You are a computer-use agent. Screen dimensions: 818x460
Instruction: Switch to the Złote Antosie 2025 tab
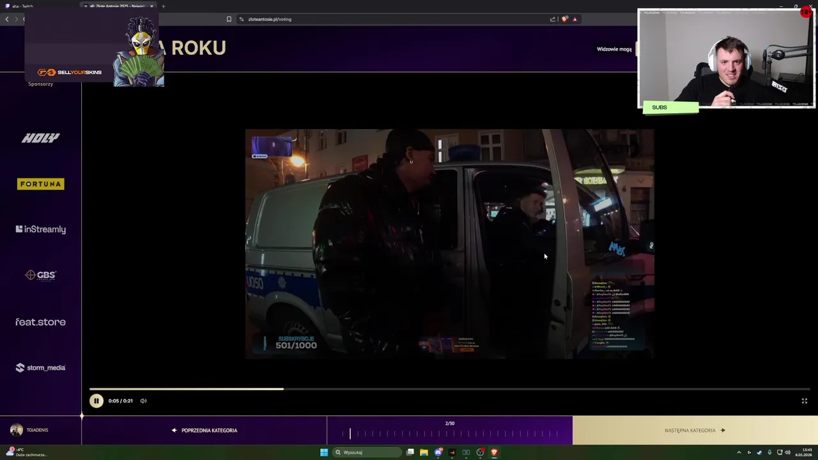[119, 6]
